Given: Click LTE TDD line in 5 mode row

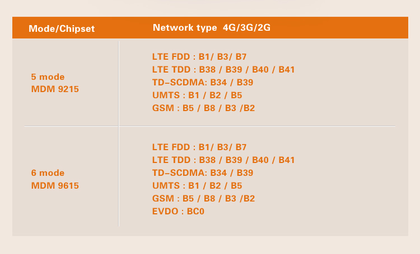Looking at the screenshot, I should click(223, 69).
